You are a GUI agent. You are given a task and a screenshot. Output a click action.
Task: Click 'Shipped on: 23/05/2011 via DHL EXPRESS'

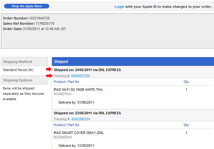(x=87, y=113)
